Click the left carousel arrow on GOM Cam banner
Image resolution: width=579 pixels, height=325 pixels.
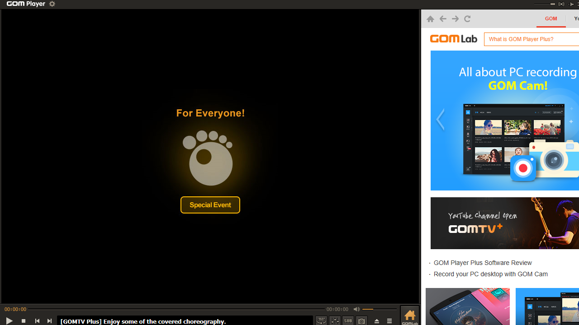pos(440,119)
